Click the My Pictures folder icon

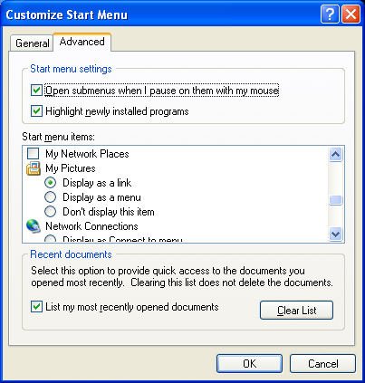34,168
